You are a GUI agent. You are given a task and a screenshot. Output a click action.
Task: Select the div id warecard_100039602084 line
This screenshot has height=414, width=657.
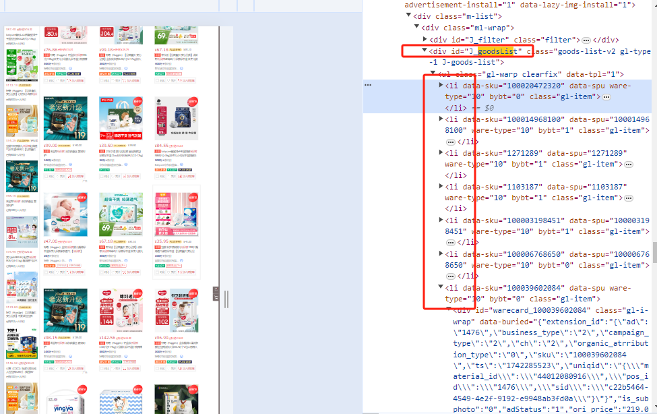(549, 310)
